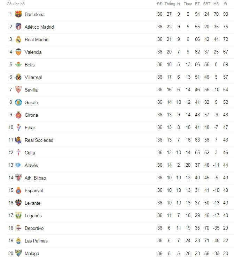Viewport: 234px width, 261px height.
Task: Click the Betis club crest icon
Action: click(18, 65)
